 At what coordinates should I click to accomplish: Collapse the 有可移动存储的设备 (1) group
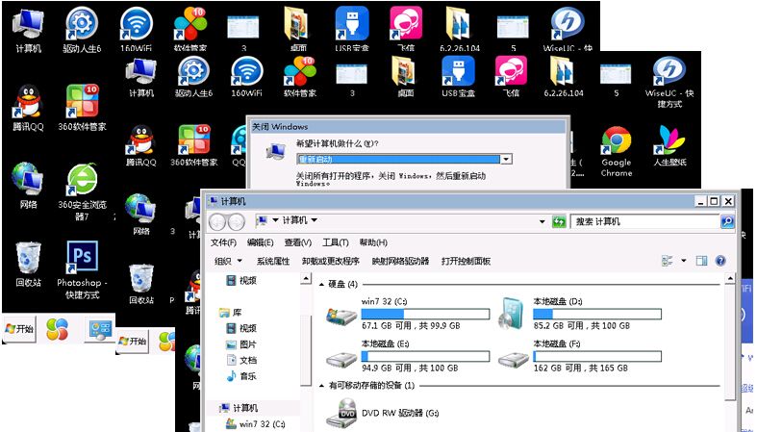tap(322, 386)
